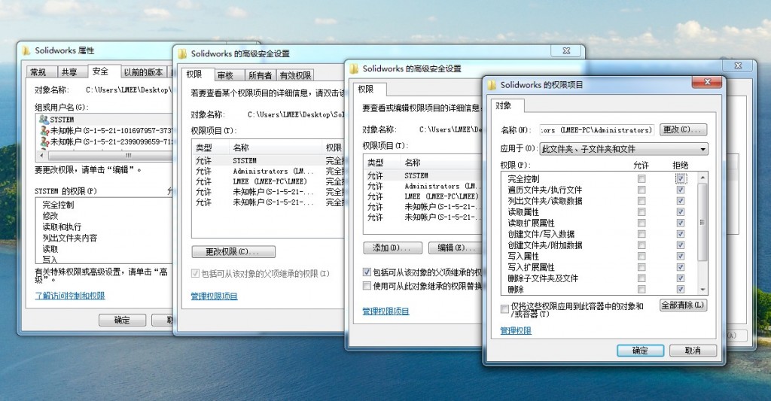771x401 pixels.
Task: Uncheck 拒绝 for 删除 permission row
Action: 681,289
